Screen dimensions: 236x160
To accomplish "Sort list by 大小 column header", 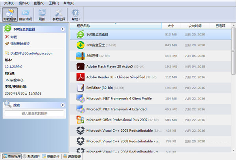I will click(x=170, y=26).
